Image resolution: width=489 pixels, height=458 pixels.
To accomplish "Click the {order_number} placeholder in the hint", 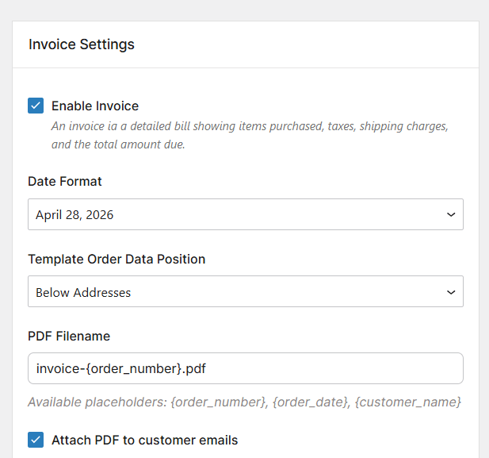I will pyautogui.click(x=220, y=402).
